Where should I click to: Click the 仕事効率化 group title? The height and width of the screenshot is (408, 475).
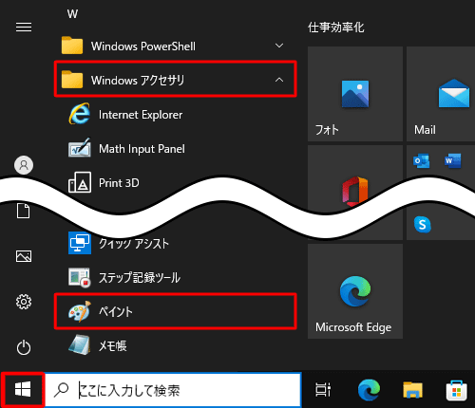coord(336,28)
